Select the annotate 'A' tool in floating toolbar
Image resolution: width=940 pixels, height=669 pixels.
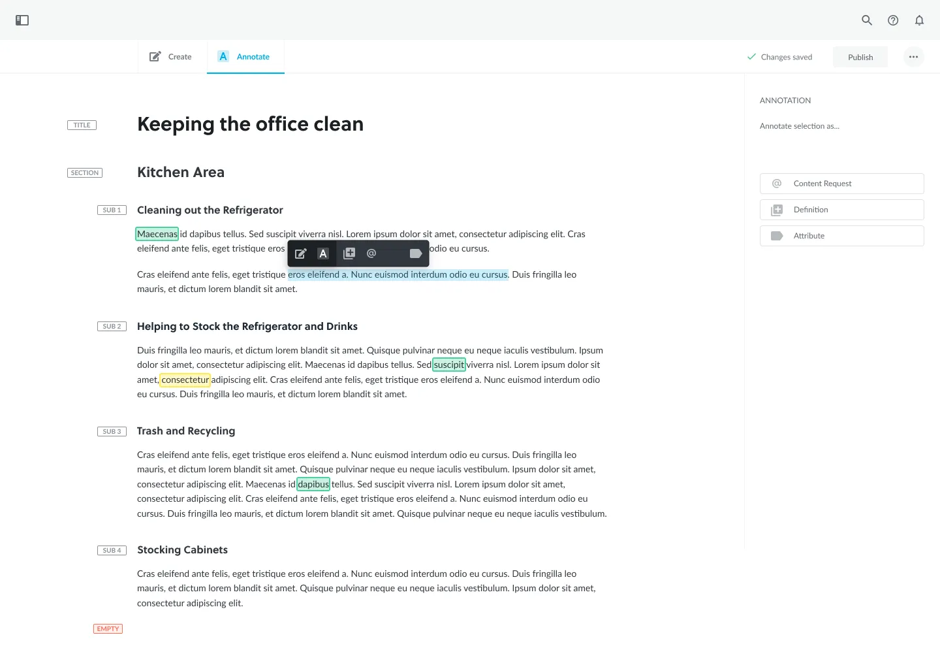pos(323,253)
